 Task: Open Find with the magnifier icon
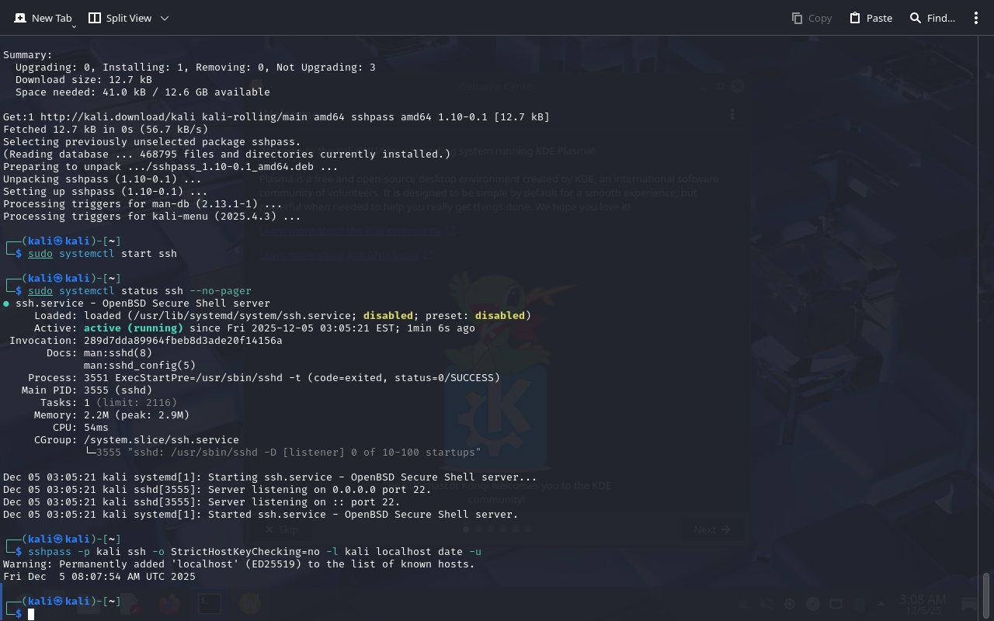click(916, 18)
